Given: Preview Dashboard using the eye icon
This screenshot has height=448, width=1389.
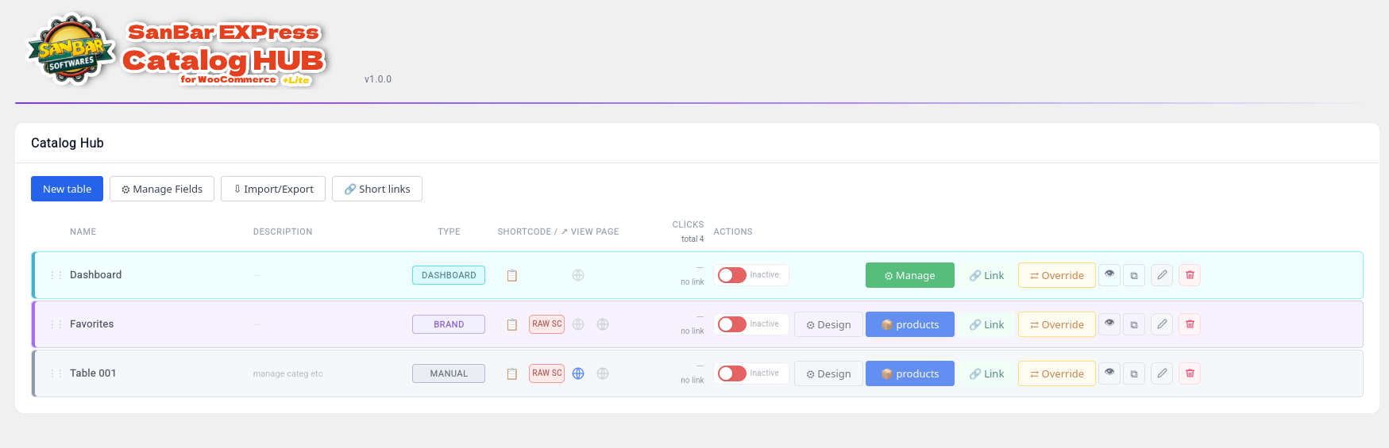Looking at the screenshot, I should point(1109,274).
